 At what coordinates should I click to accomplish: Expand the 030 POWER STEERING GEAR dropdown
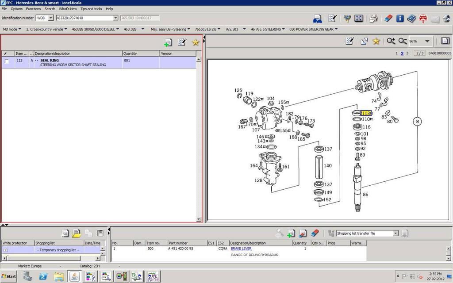(x=314, y=29)
